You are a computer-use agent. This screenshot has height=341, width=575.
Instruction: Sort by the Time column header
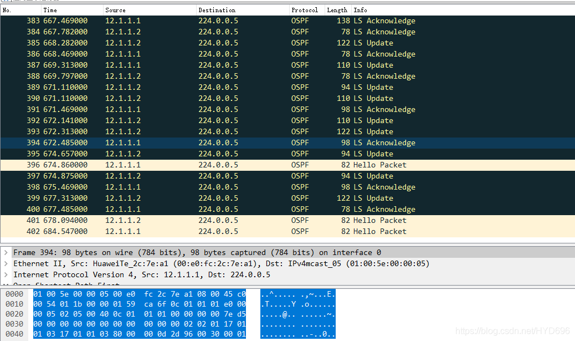[x=72, y=11]
